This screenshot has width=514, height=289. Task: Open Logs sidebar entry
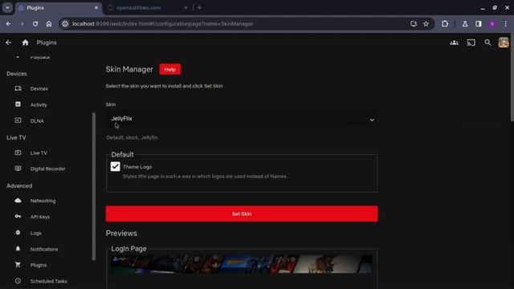click(35, 234)
